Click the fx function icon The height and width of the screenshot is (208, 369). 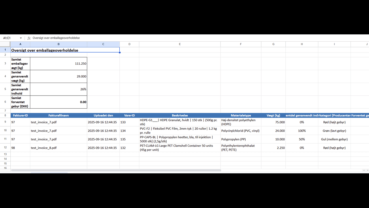29,38
